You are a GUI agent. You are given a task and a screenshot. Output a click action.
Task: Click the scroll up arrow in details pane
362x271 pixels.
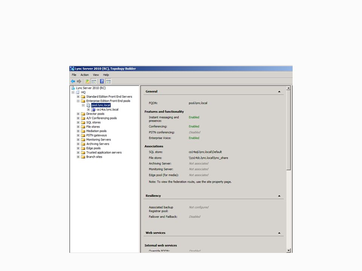click(288, 88)
